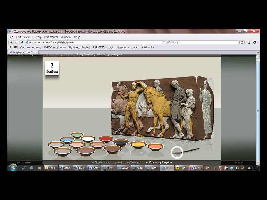This screenshot has height=200, width=267.
Task: Show the reading list book icon
Action: point(10,47)
